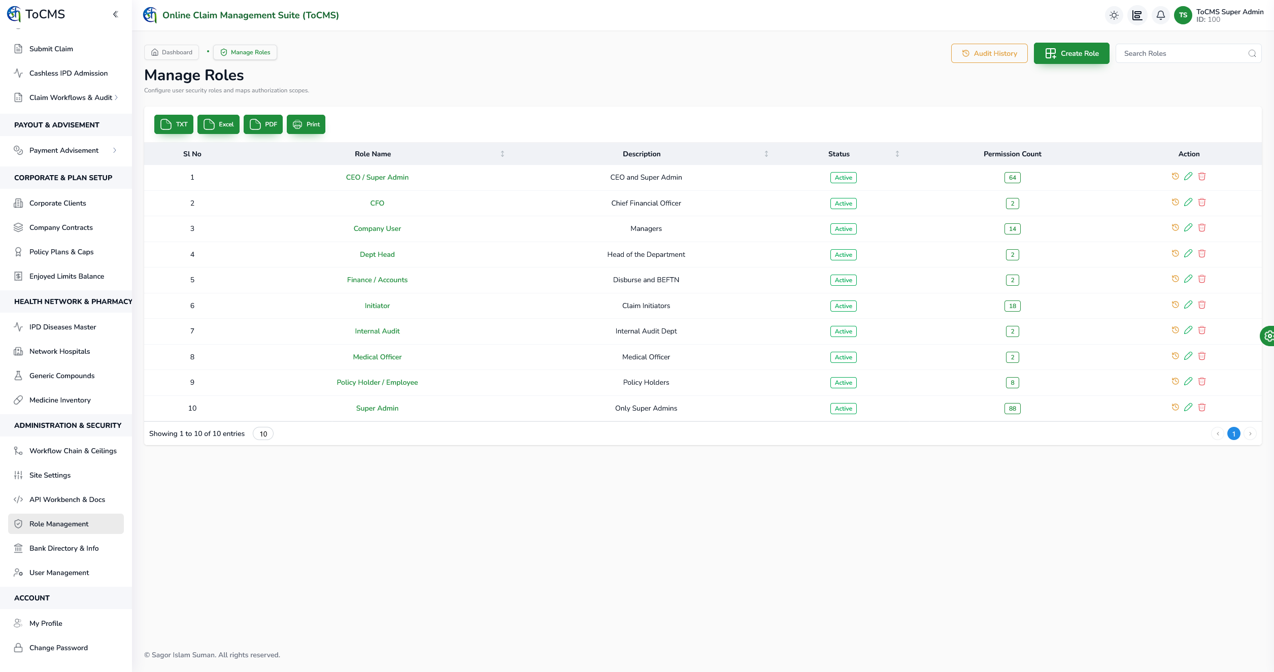Open the entries-per-page selector showing 10
This screenshot has width=1274, height=672.
[263, 434]
